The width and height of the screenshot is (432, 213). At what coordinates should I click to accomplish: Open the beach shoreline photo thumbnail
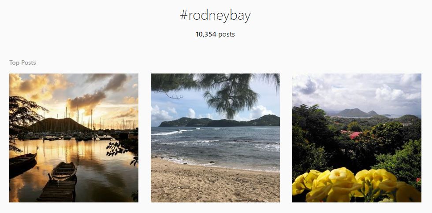(x=215, y=138)
